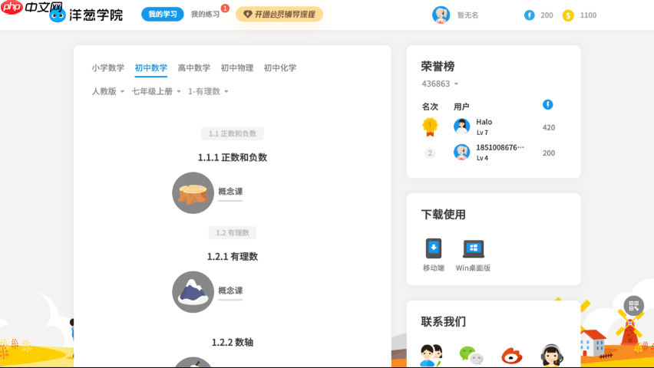Screen dimensions: 654x368
Task: Switch to the 高中数学 tab
Action: point(194,67)
